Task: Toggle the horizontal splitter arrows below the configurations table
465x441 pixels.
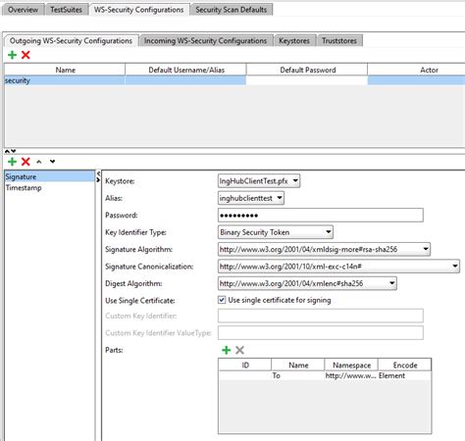Action: pyautogui.click(x=11, y=151)
